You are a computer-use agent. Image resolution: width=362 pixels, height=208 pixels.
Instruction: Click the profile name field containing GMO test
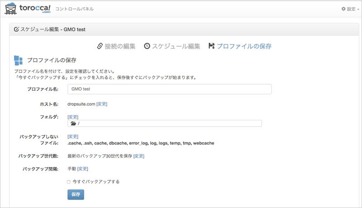169,89
